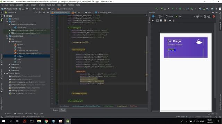Viewport: 222px width, 124px height.
Task: Open Project panel settings gear
Action: pos(44,12)
